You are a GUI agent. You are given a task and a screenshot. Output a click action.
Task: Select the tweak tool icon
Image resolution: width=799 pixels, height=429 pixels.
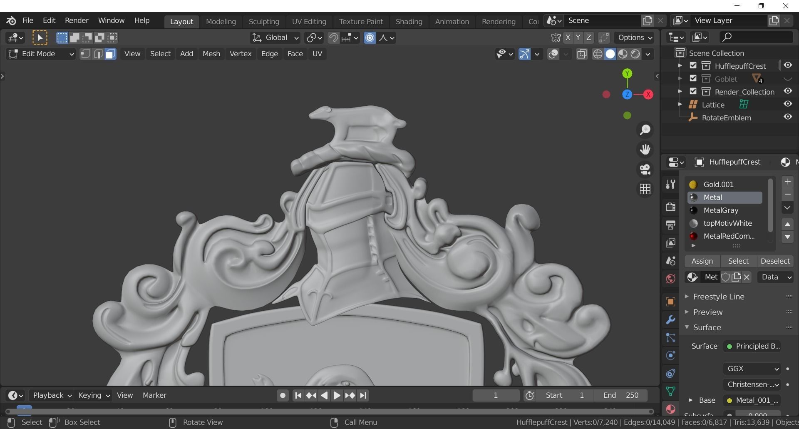(x=40, y=38)
